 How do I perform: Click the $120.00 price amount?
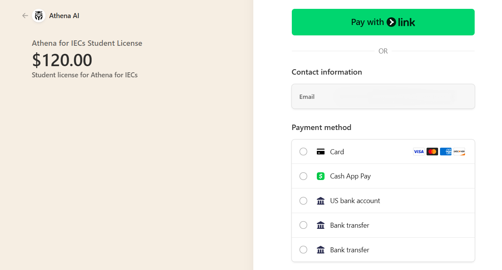click(62, 60)
